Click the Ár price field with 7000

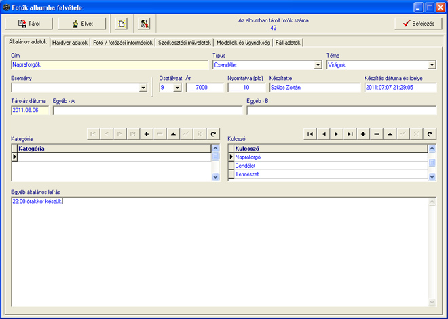click(204, 88)
